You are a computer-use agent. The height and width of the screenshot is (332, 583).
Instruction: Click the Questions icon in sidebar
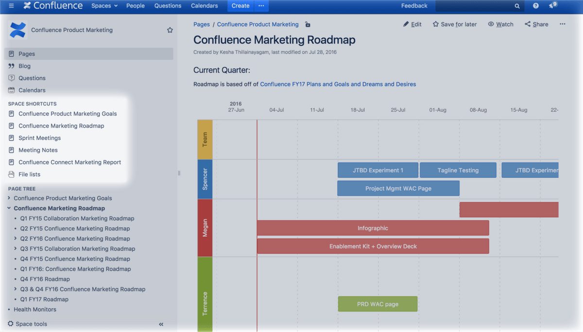(11, 78)
